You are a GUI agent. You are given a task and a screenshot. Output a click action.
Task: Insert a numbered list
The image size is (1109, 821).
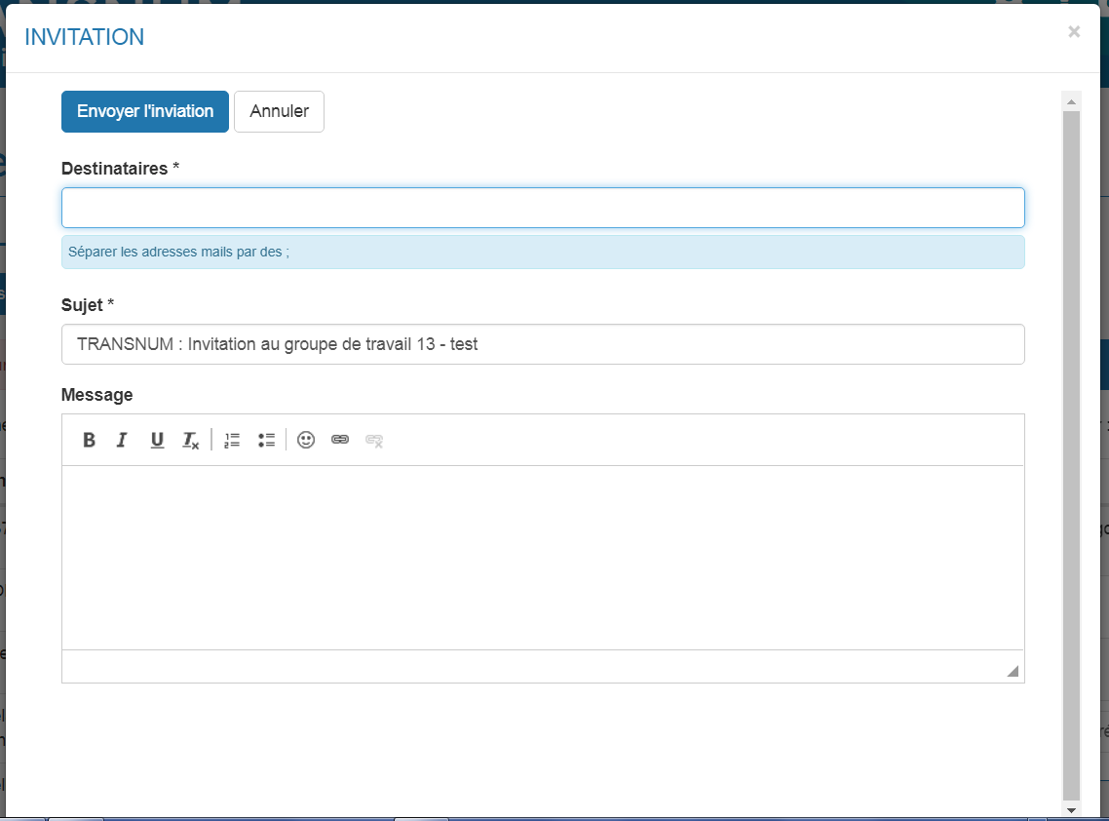tap(232, 440)
